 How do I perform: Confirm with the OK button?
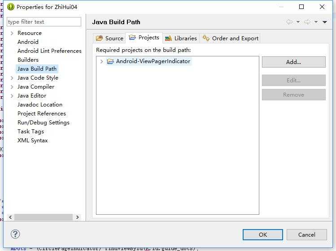263,235
